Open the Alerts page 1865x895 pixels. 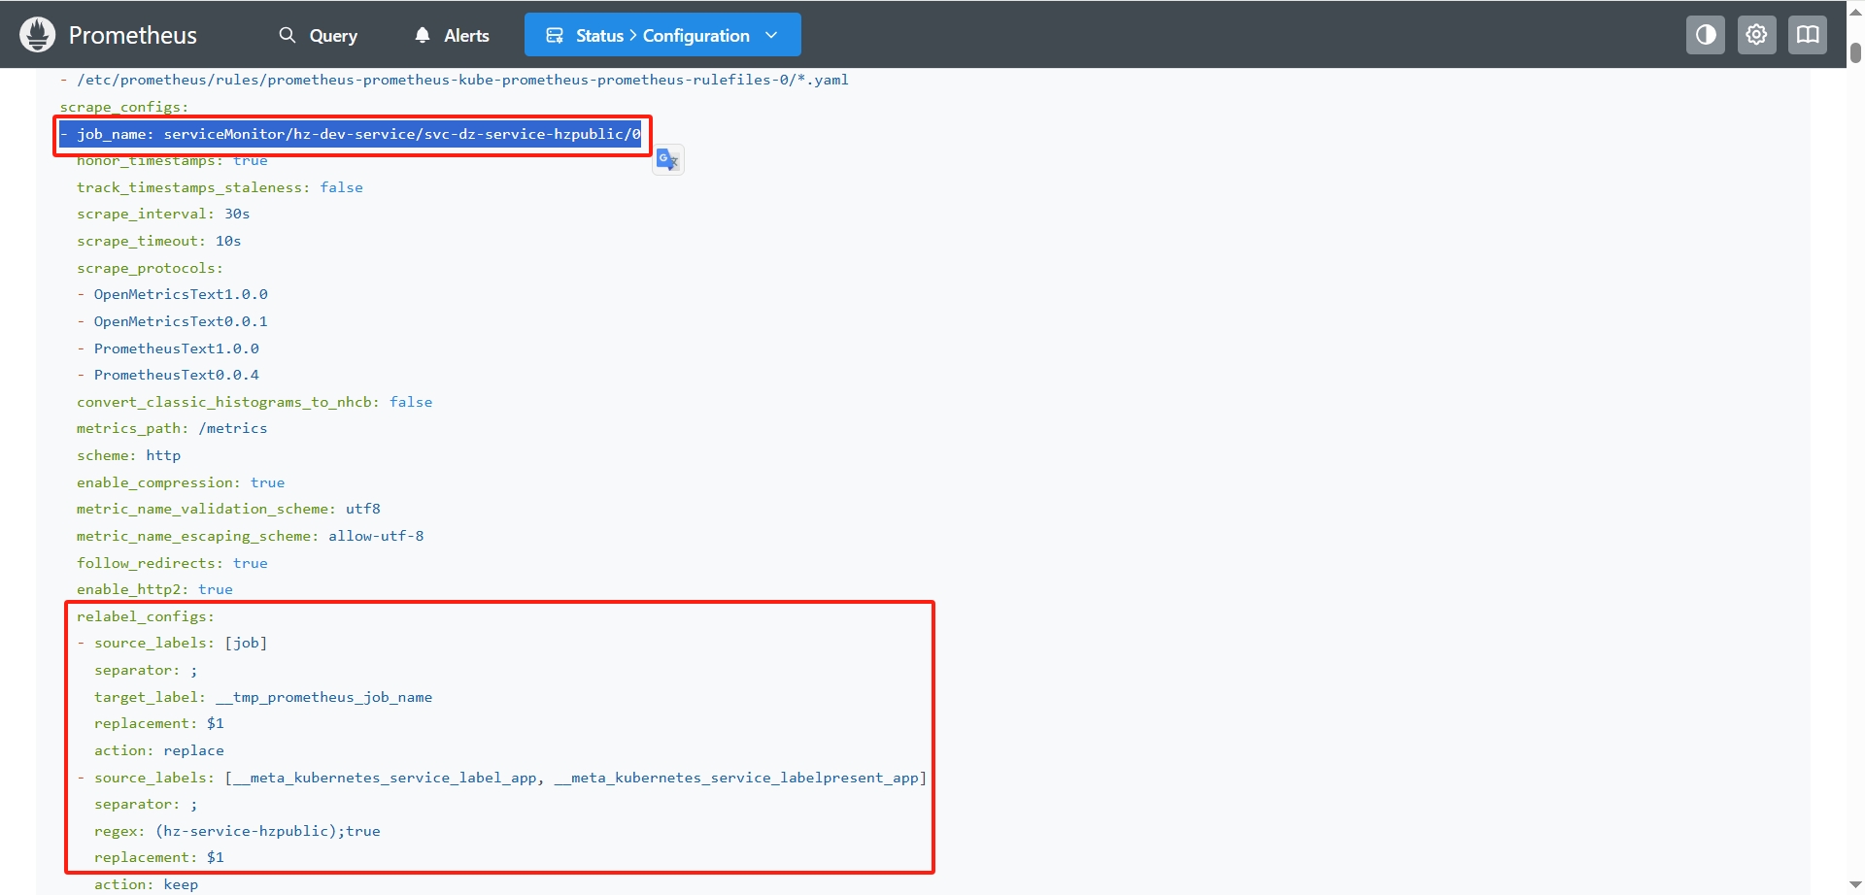coord(466,36)
